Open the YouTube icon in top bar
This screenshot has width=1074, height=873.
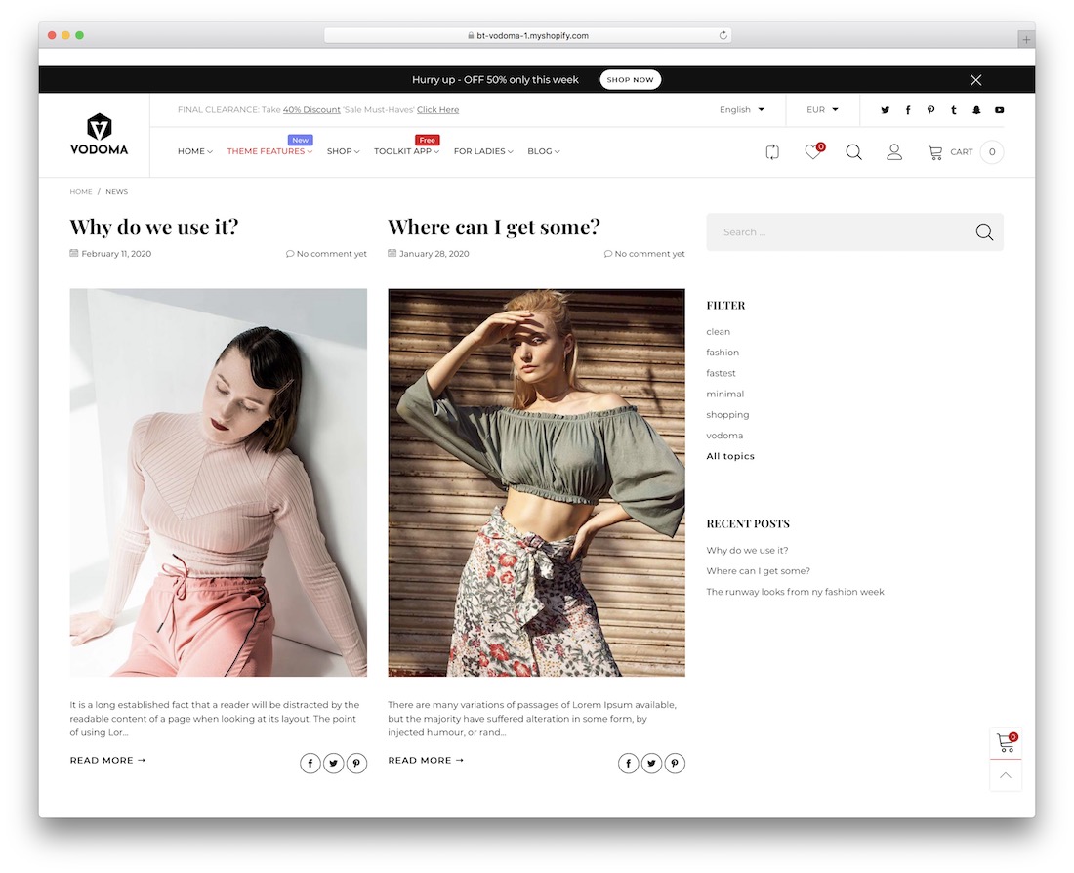pyautogui.click(x=999, y=110)
